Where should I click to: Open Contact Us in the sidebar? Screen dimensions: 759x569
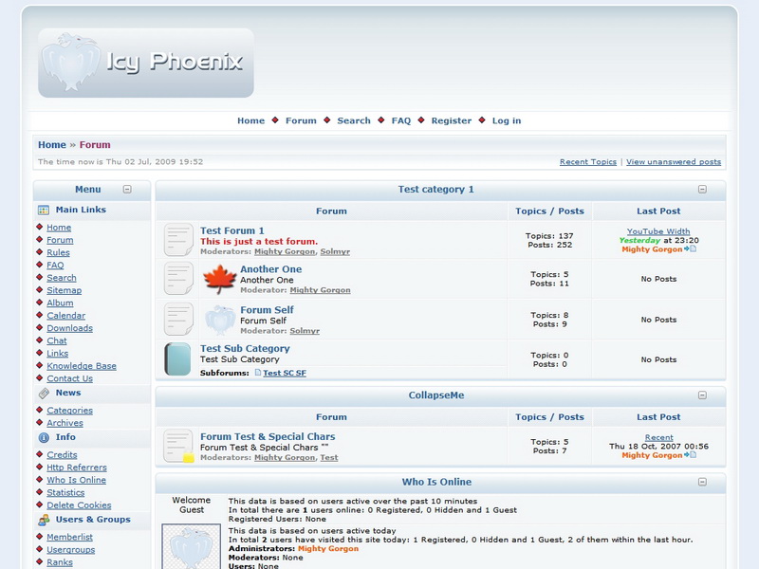(x=69, y=378)
